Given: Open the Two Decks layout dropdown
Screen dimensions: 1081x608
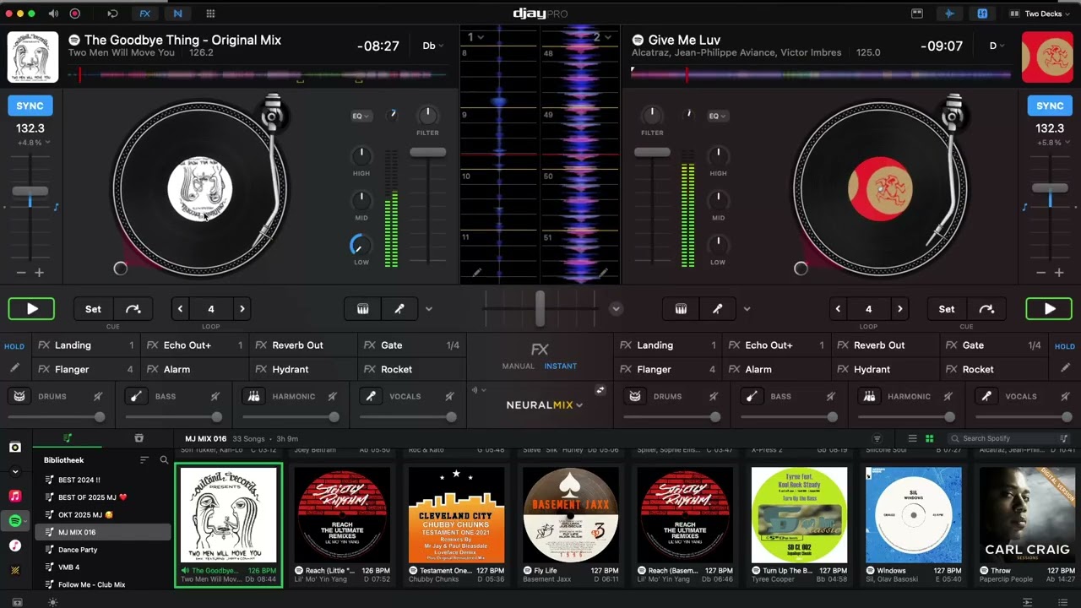Looking at the screenshot, I should [x=1040, y=14].
